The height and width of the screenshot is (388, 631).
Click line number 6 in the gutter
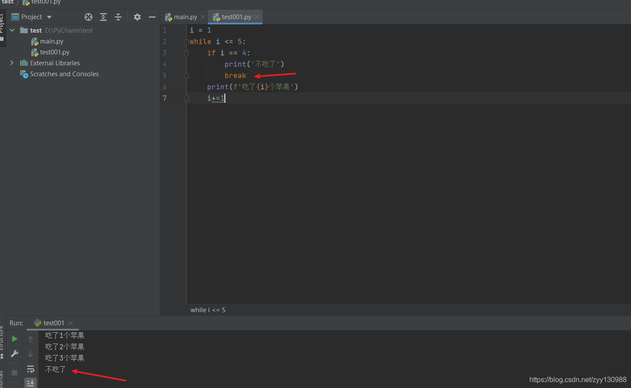coord(164,87)
